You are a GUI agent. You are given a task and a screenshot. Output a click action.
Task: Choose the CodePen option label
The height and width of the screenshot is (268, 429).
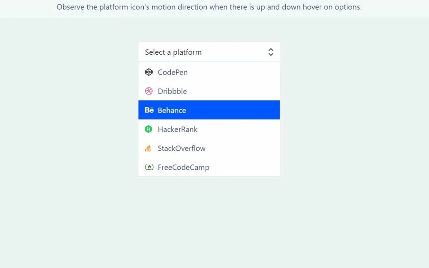[172, 72]
